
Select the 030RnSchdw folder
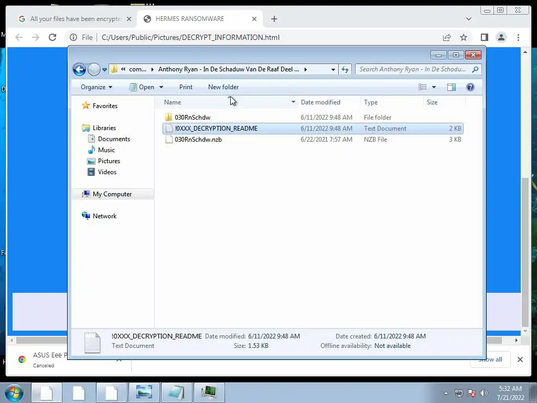(313, 117)
